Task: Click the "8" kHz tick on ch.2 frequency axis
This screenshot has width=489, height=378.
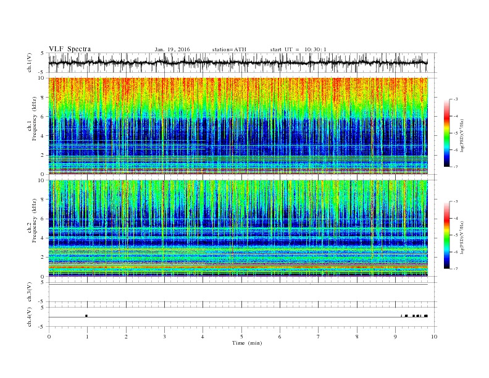Action: (x=43, y=199)
